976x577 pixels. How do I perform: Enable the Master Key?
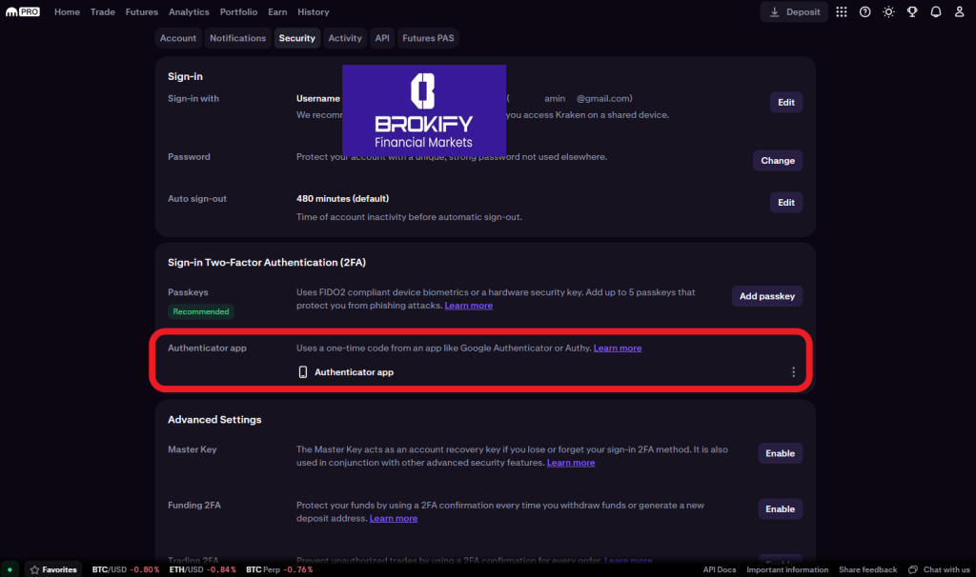pos(780,453)
